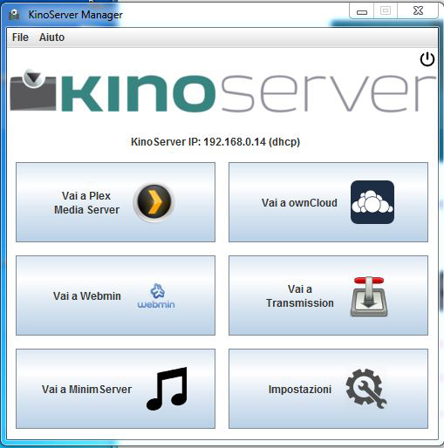Image resolution: width=444 pixels, height=448 pixels.
Task: Minimize the KinoServer Manager window
Action: pos(362,11)
